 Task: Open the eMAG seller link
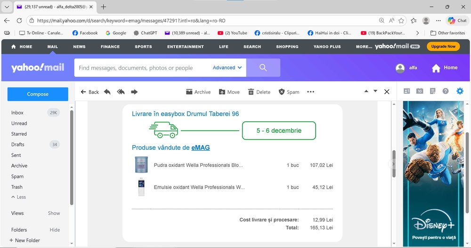tap(201, 147)
